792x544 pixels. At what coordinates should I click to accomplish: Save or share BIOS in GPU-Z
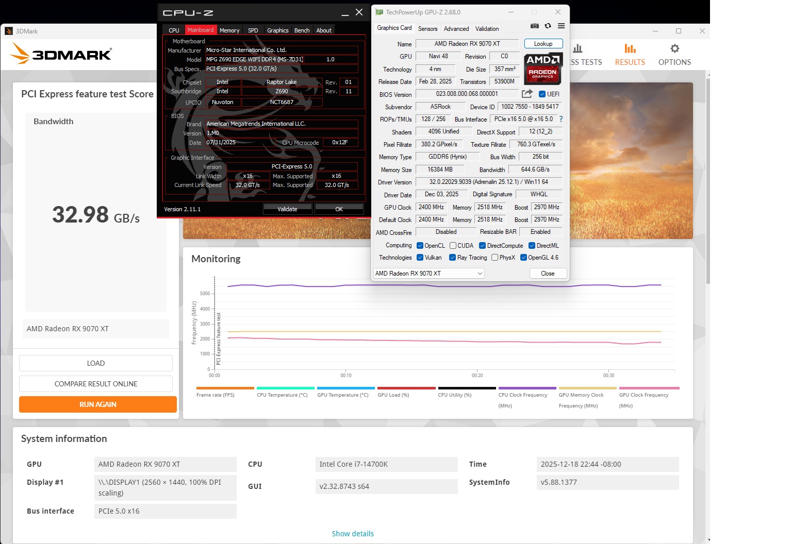click(x=527, y=93)
